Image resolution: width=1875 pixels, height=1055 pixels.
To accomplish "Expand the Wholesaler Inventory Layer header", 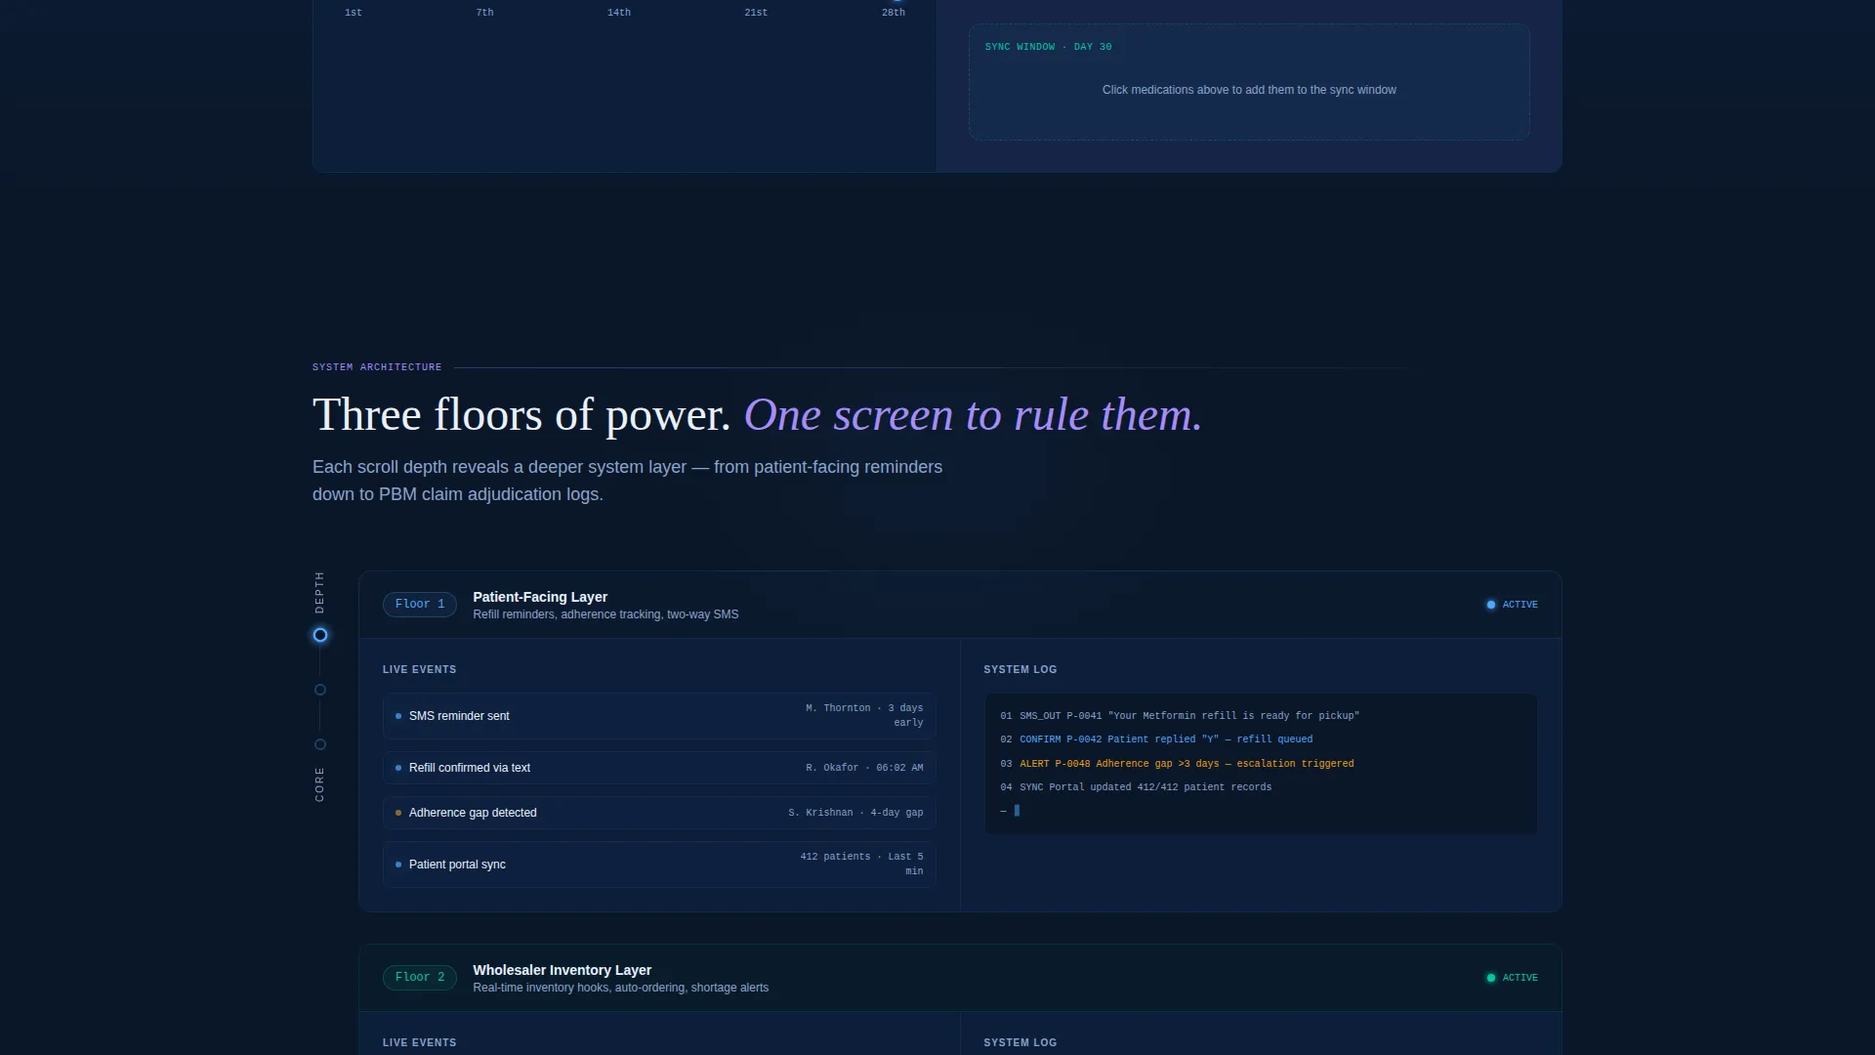I will (x=960, y=978).
